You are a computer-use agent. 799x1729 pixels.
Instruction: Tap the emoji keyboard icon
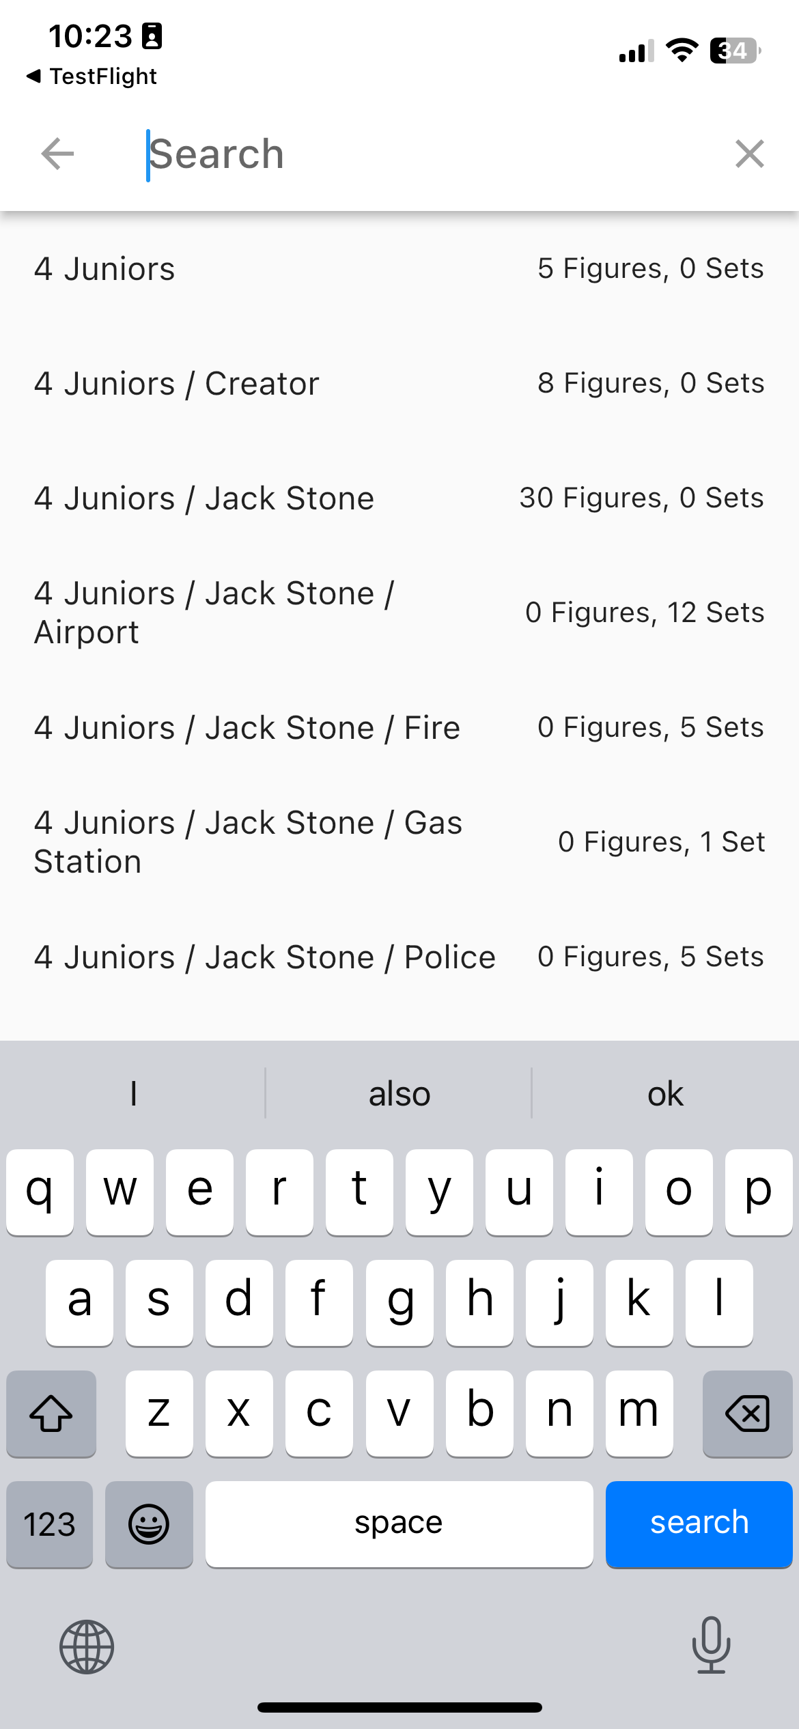[x=149, y=1524]
